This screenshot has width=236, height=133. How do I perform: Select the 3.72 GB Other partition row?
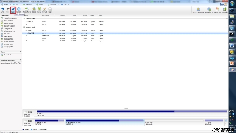point(125,41)
